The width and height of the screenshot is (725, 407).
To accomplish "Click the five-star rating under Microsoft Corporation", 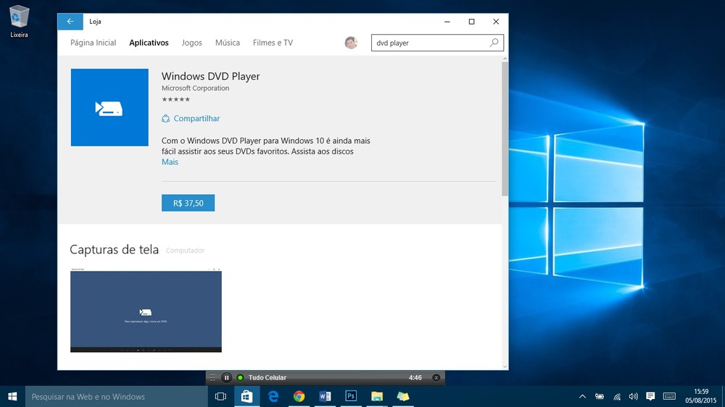I will [175, 99].
